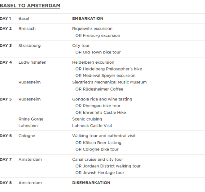Viewport: 205px width, 192px height.
Task: Click Gondola ride and wine tasting
Action: click(x=102, y=99)
